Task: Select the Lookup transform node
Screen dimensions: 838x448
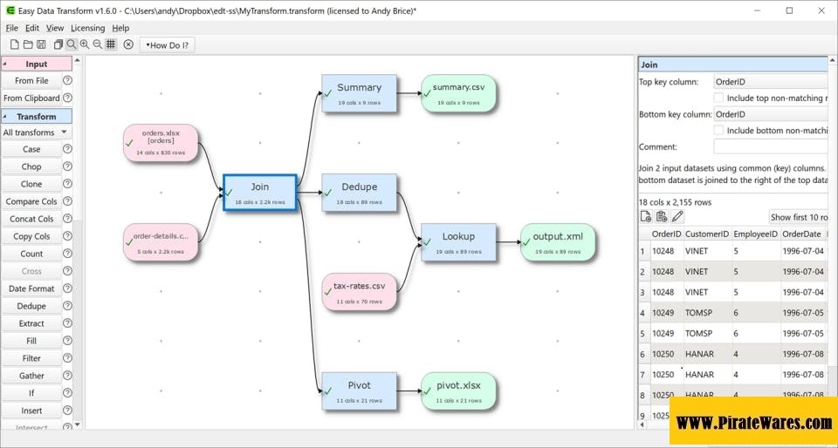Action: coord(458,242)
